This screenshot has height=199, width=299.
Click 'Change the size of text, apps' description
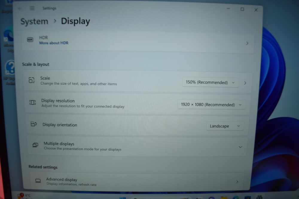[79, 84]
